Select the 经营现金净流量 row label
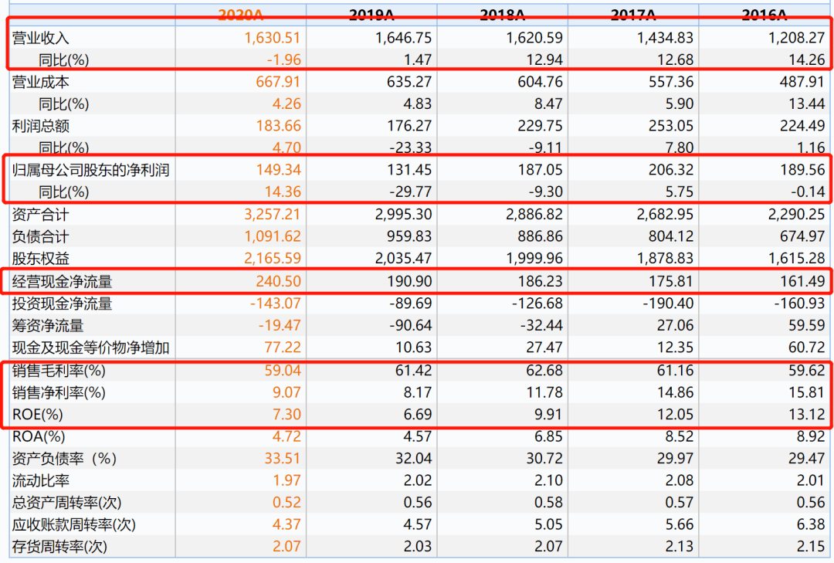This screenshot has width=834, height=563. 62,282
